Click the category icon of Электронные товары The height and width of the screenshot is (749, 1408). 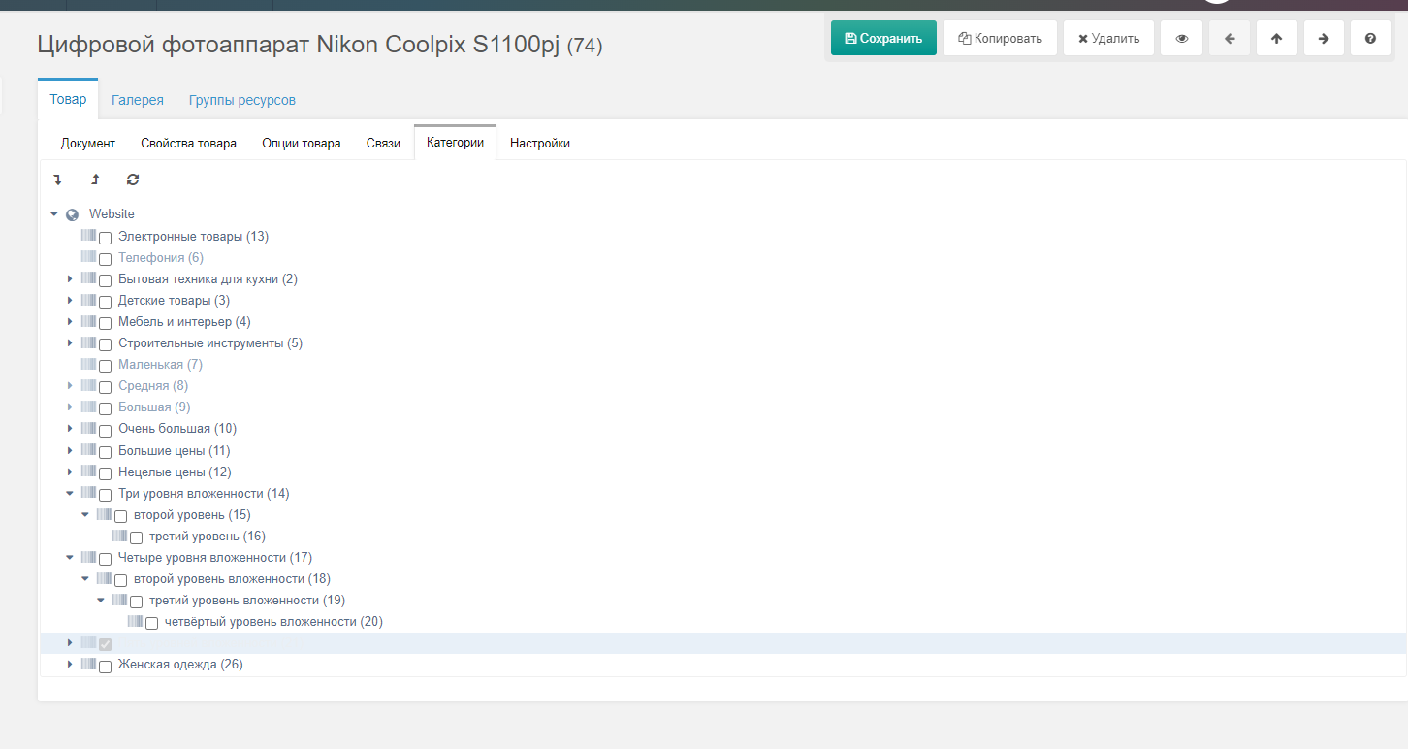[x=88, y=236]
